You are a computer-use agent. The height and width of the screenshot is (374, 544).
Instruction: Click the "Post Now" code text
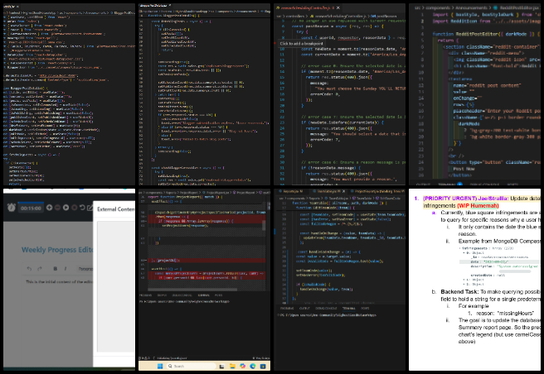464,169
